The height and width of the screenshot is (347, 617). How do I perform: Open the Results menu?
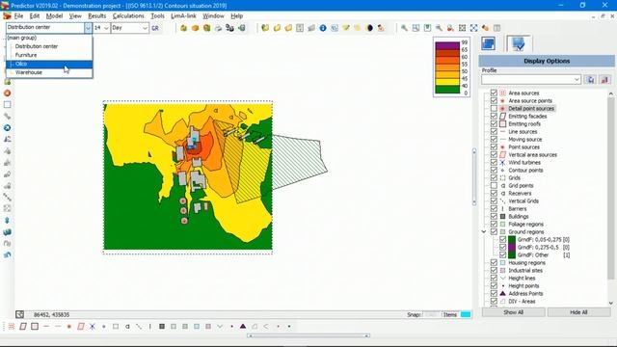coord(96,16)
